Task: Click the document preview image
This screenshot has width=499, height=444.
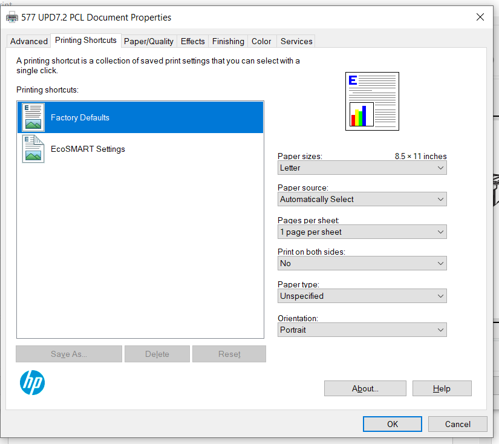Action: (372, 101)
